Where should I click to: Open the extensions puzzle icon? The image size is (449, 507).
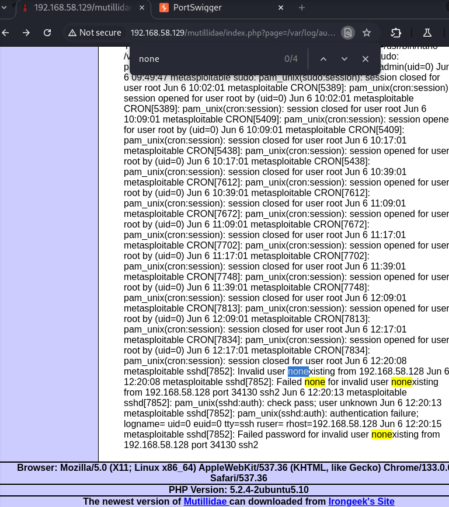[396, 33]
